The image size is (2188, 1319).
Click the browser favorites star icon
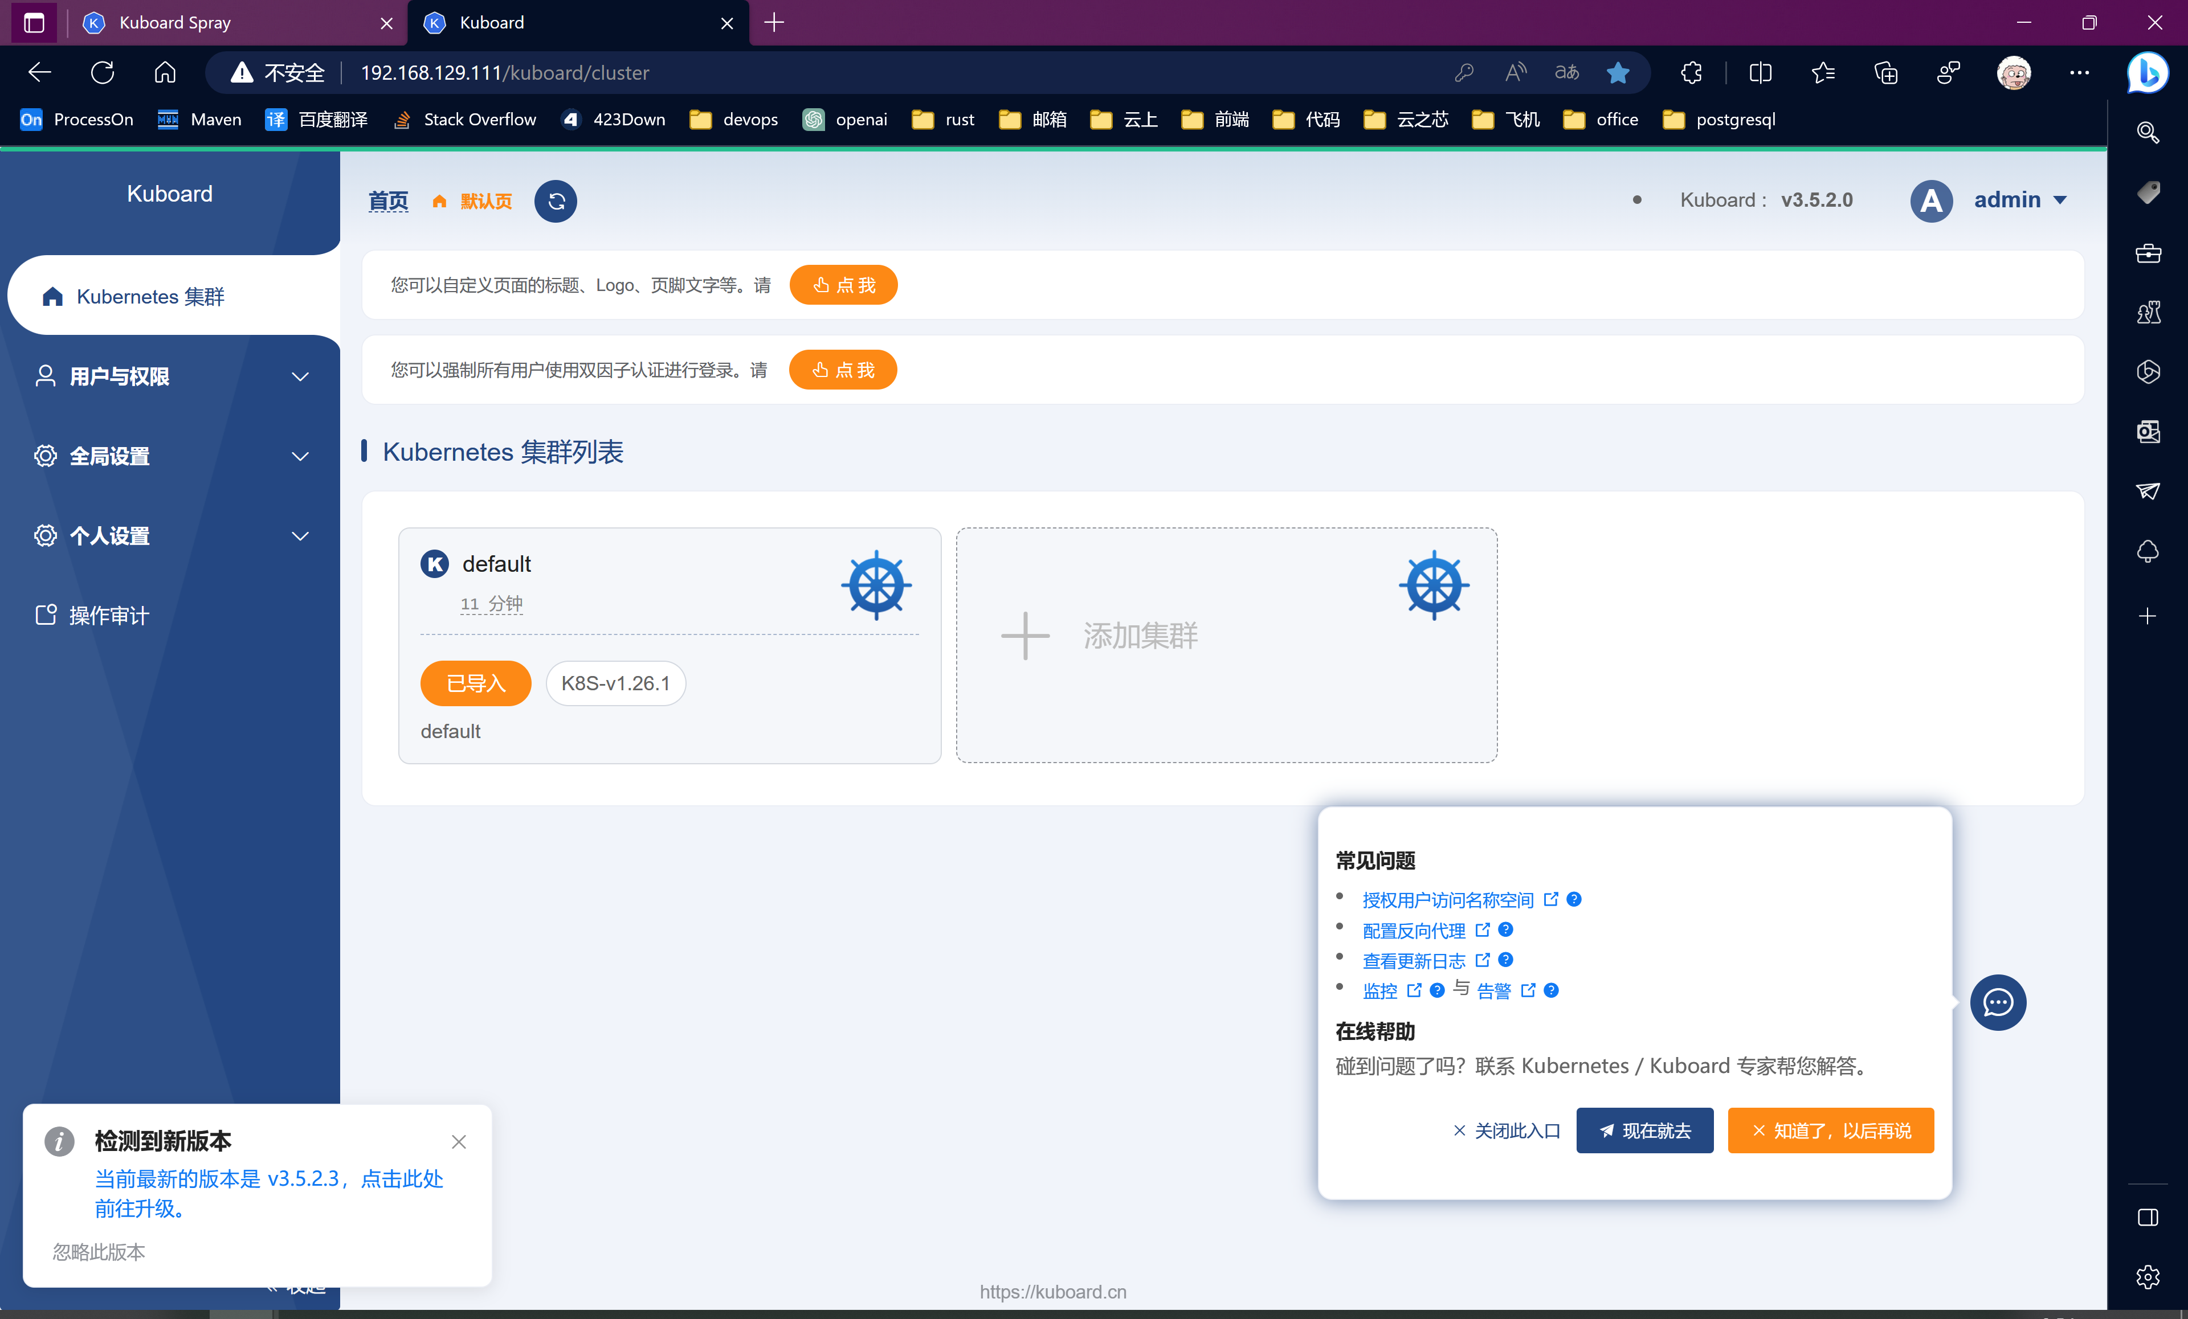click(x=1618, y=73)
